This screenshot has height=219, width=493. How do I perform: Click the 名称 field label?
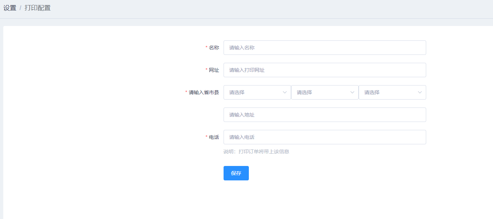(x=214, y=48)
